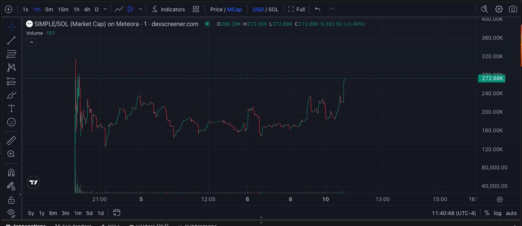Select the XABCD pattern tool
This screenshot has height=226, width=522.
(11, 67)
